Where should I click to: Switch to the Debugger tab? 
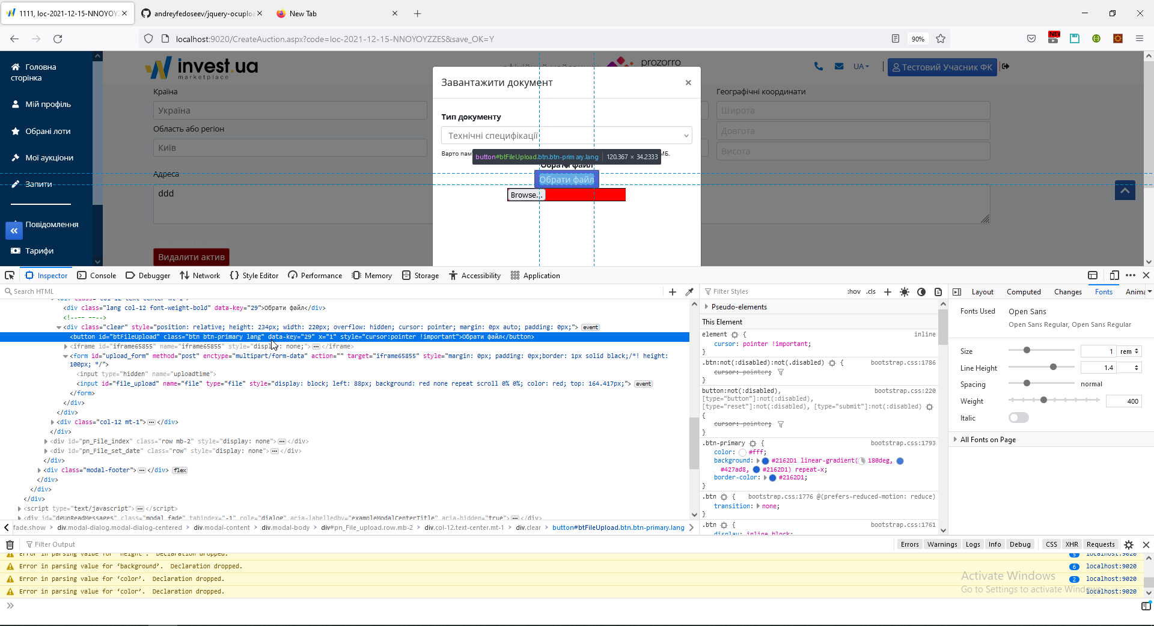pyautogui.click(x=148, y=275)
